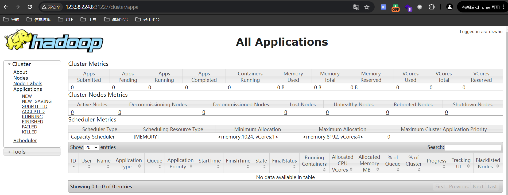The height and width of the screenshot is (195, 508).
Task: Open the 工具 bookmark folder
Action: click(x=88, y=19)
